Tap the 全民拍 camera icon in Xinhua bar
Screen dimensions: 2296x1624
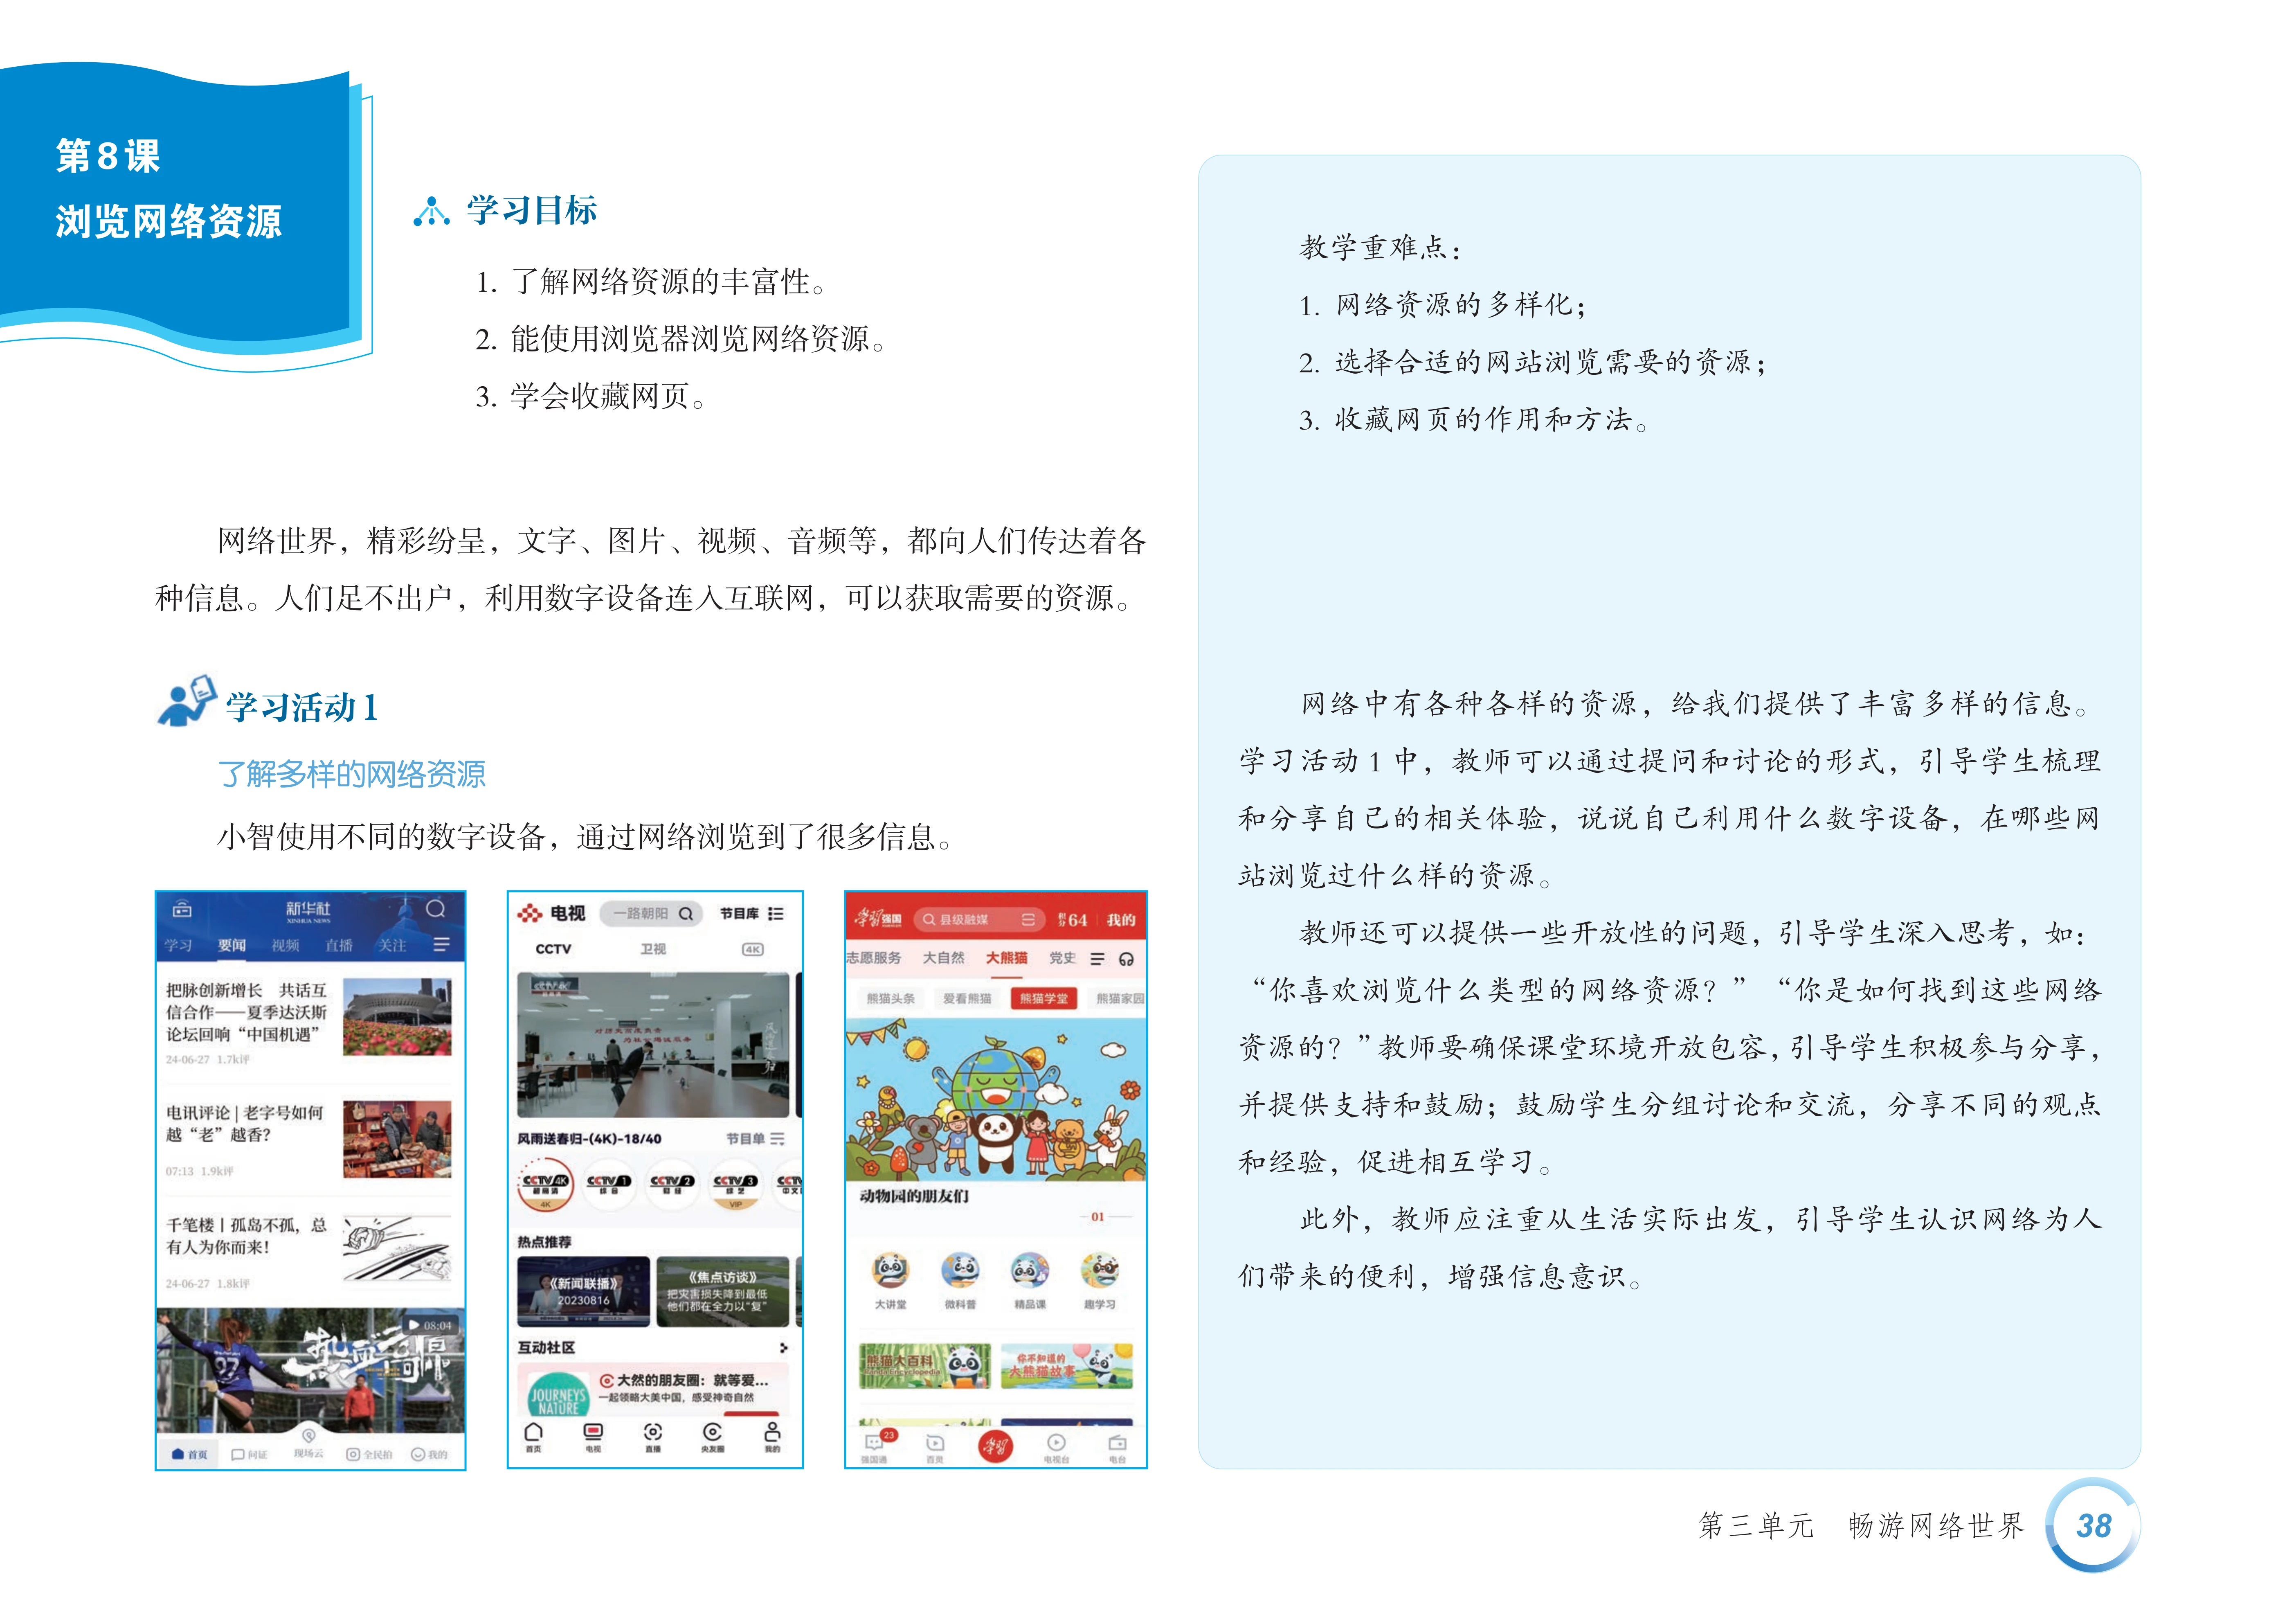point(354,1454)
